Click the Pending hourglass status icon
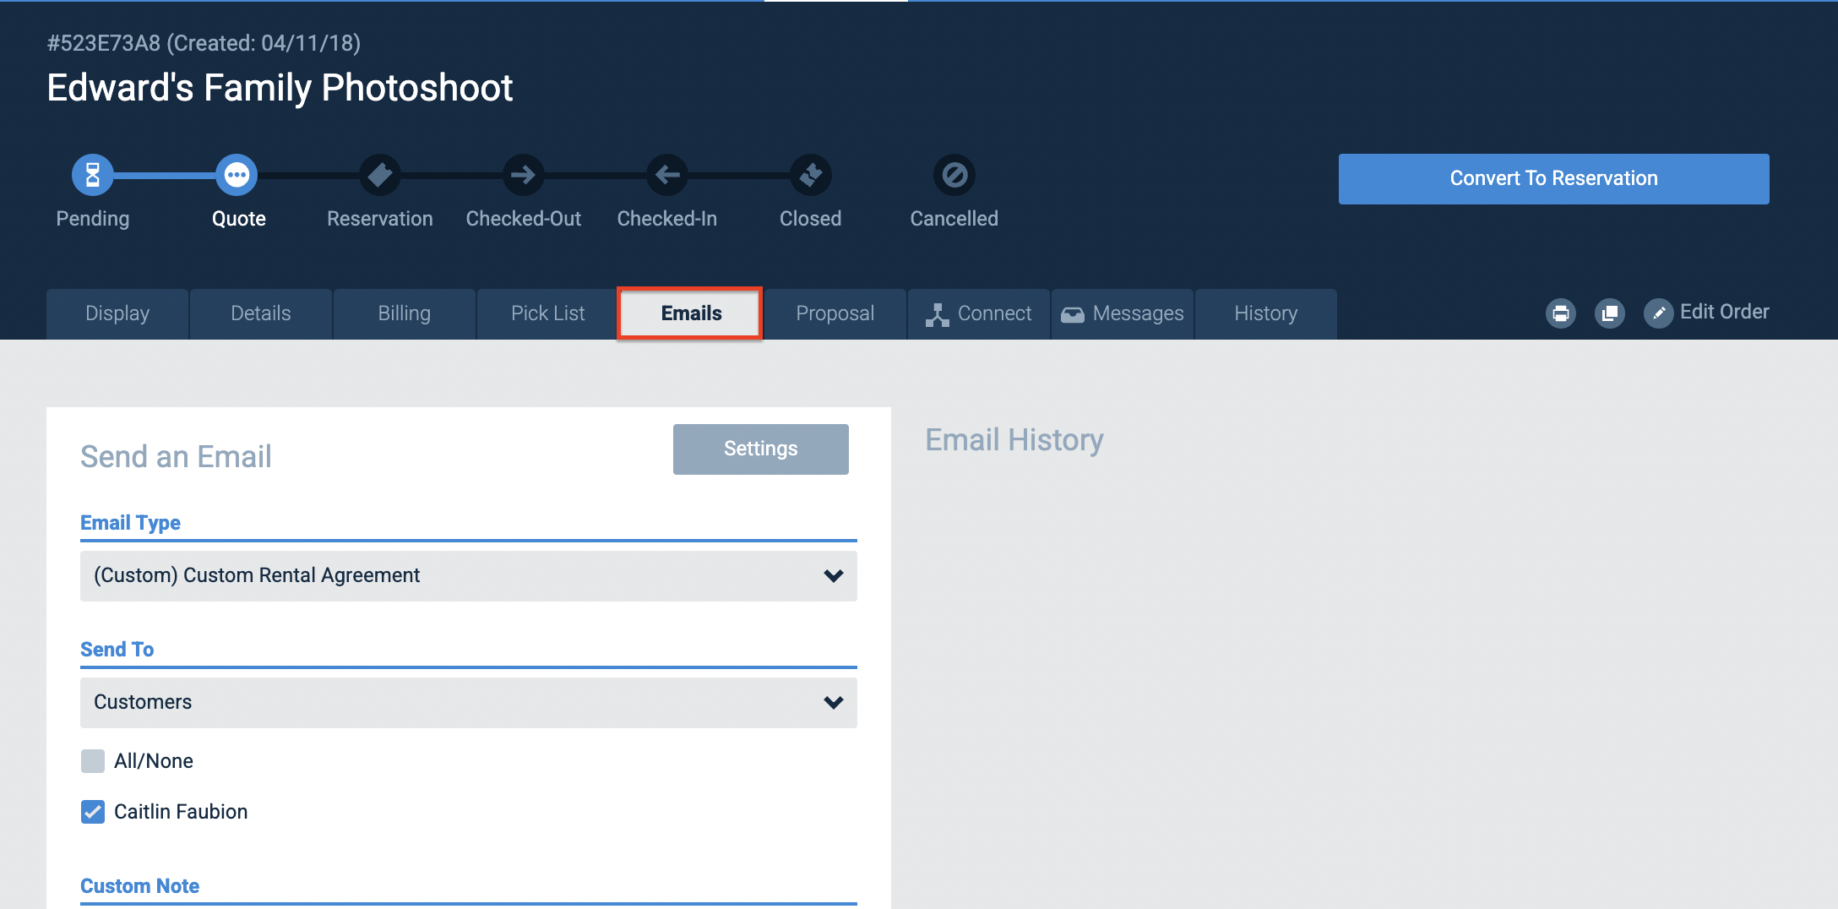1838x909 pixels. [93, 175]
